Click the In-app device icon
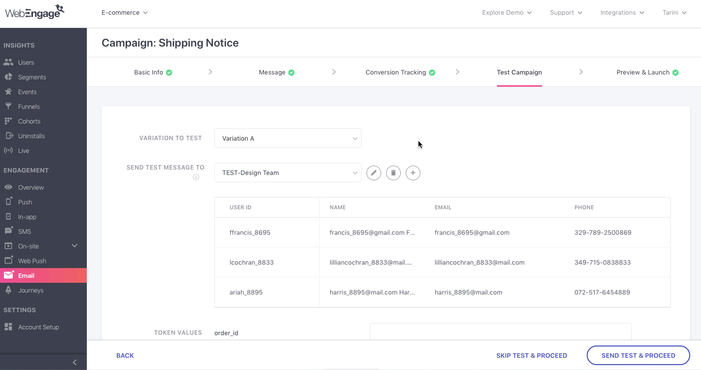 click(8, 217)
